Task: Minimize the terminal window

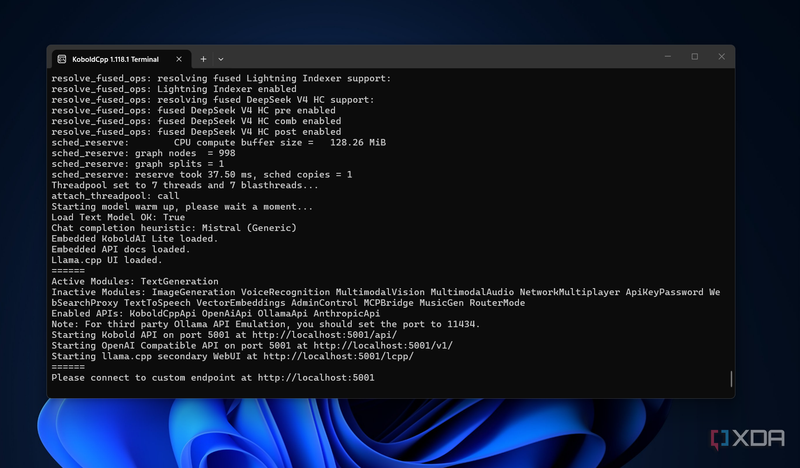Action: click(668, 56)
